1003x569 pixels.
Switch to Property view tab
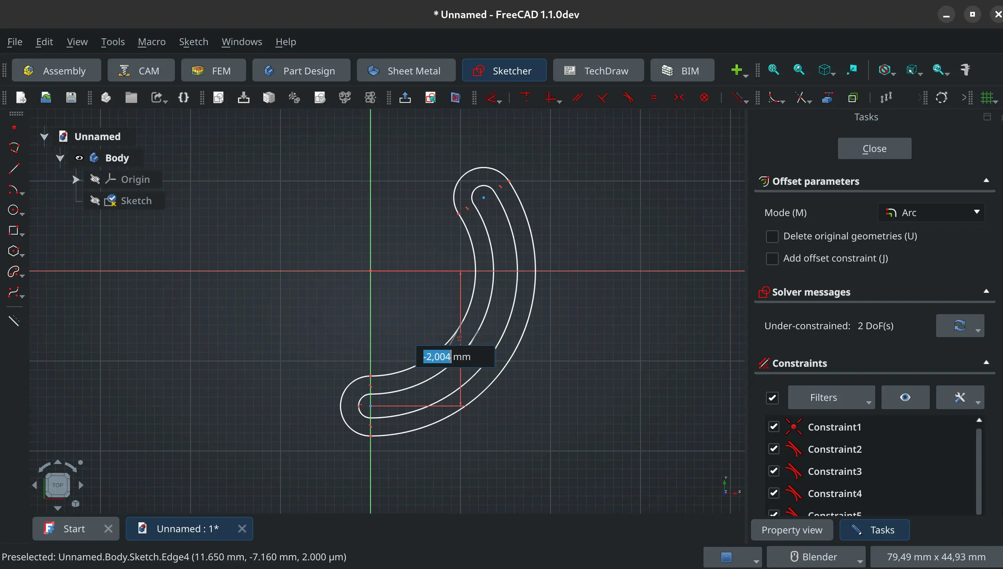click(x=791, y=529)
